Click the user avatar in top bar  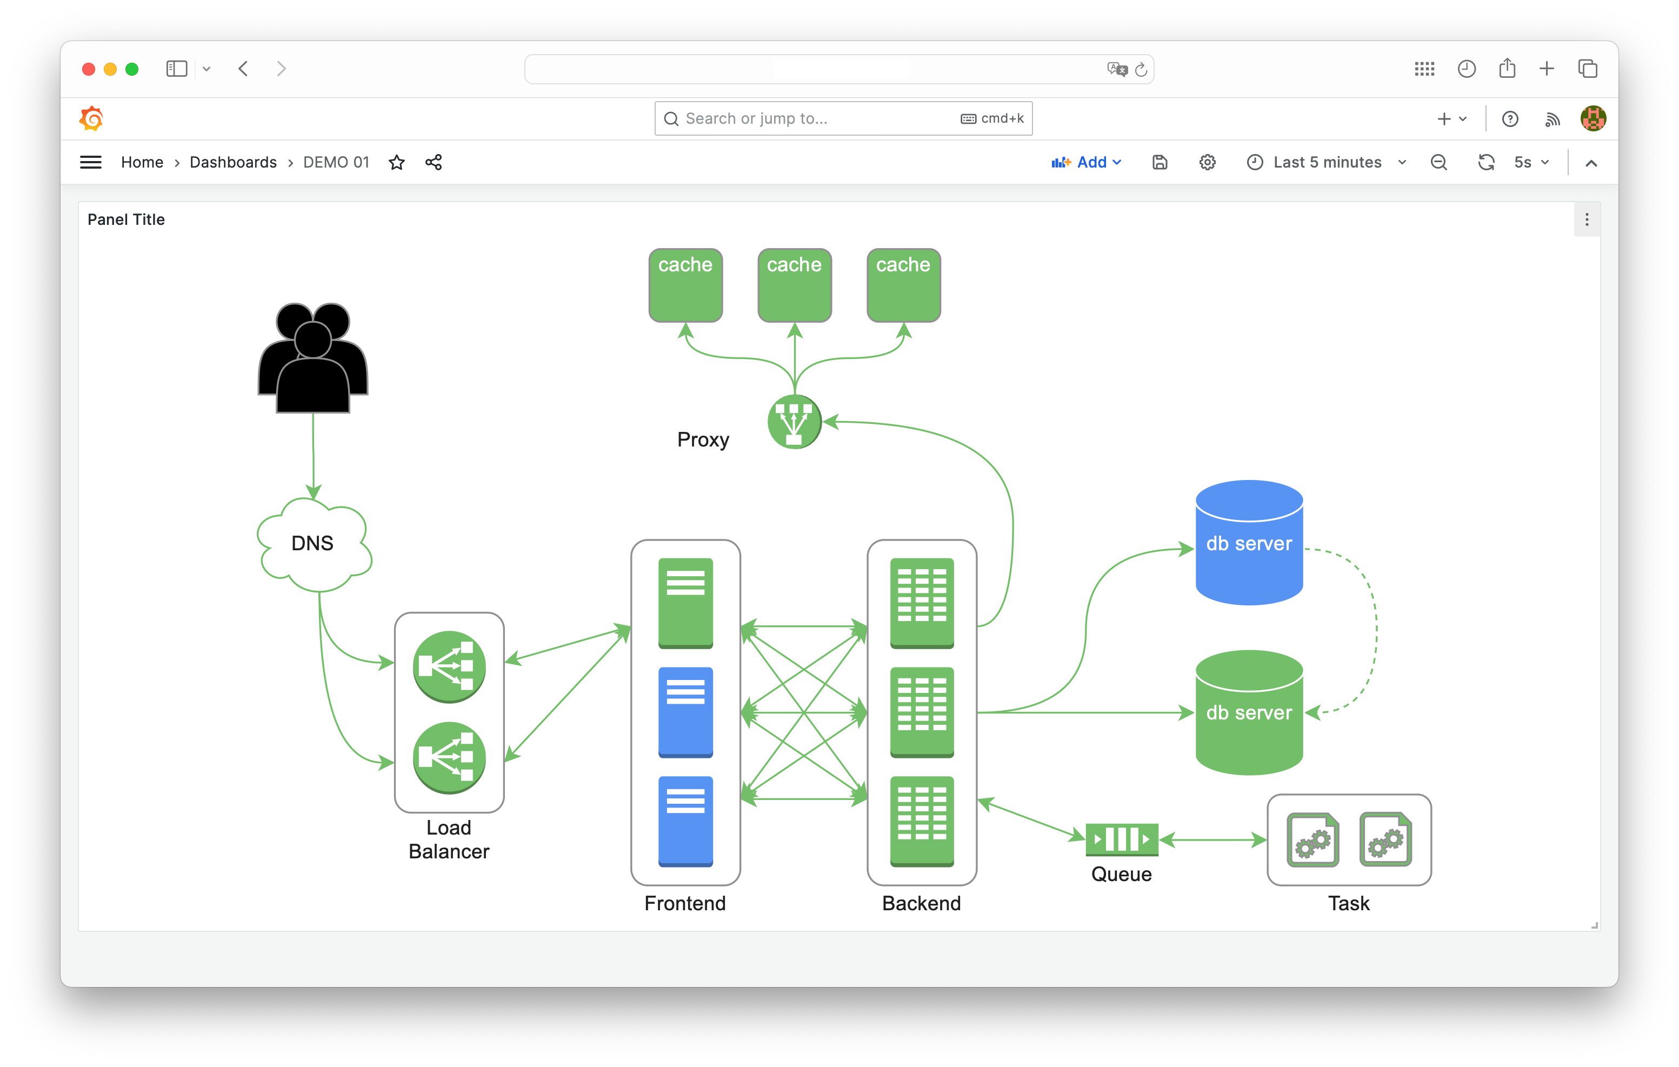[x=1593, y=118]
